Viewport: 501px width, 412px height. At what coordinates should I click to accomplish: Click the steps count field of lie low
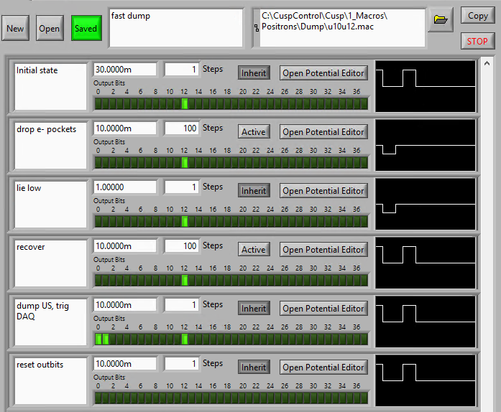click(182, 187)
